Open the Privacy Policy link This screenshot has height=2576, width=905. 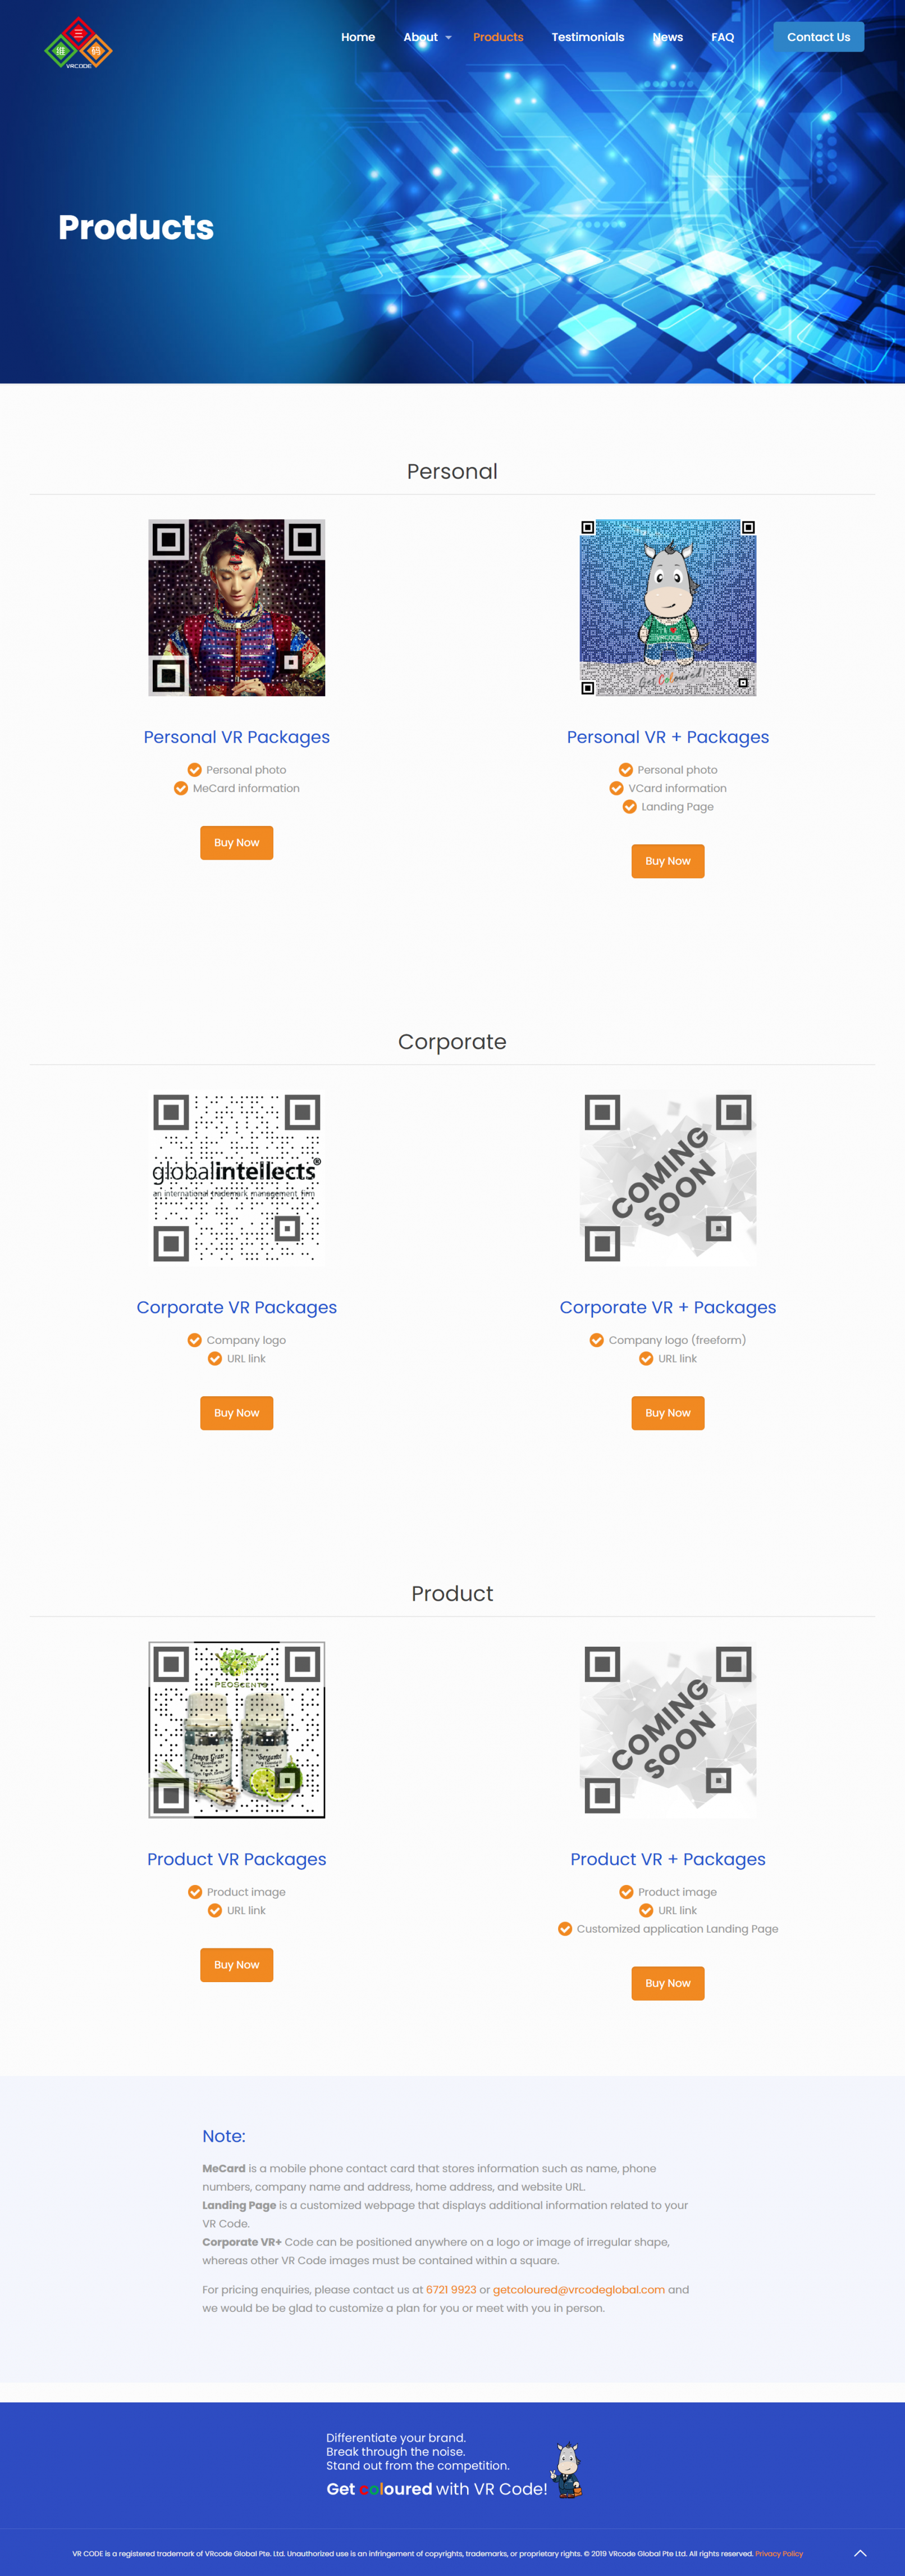coord(778,2553)
